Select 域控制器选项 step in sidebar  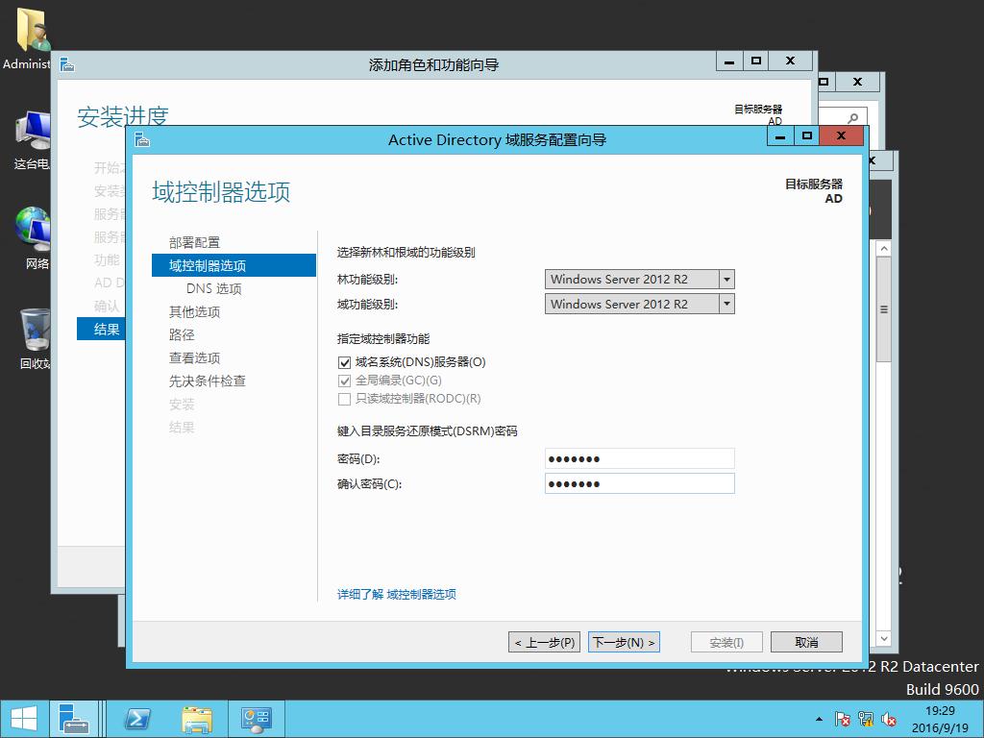234,265
